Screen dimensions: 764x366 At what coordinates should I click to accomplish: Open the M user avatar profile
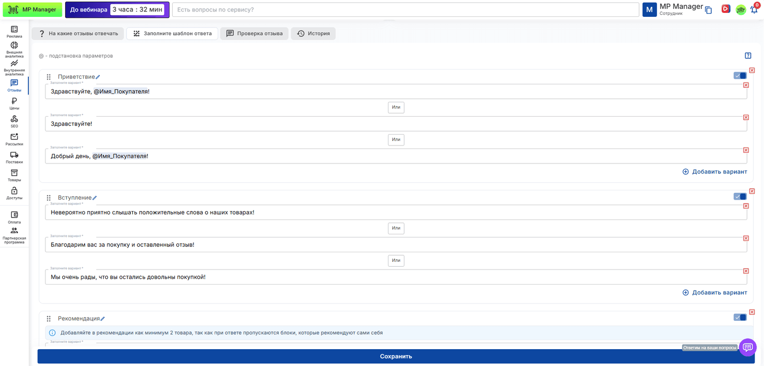point(650,9)
